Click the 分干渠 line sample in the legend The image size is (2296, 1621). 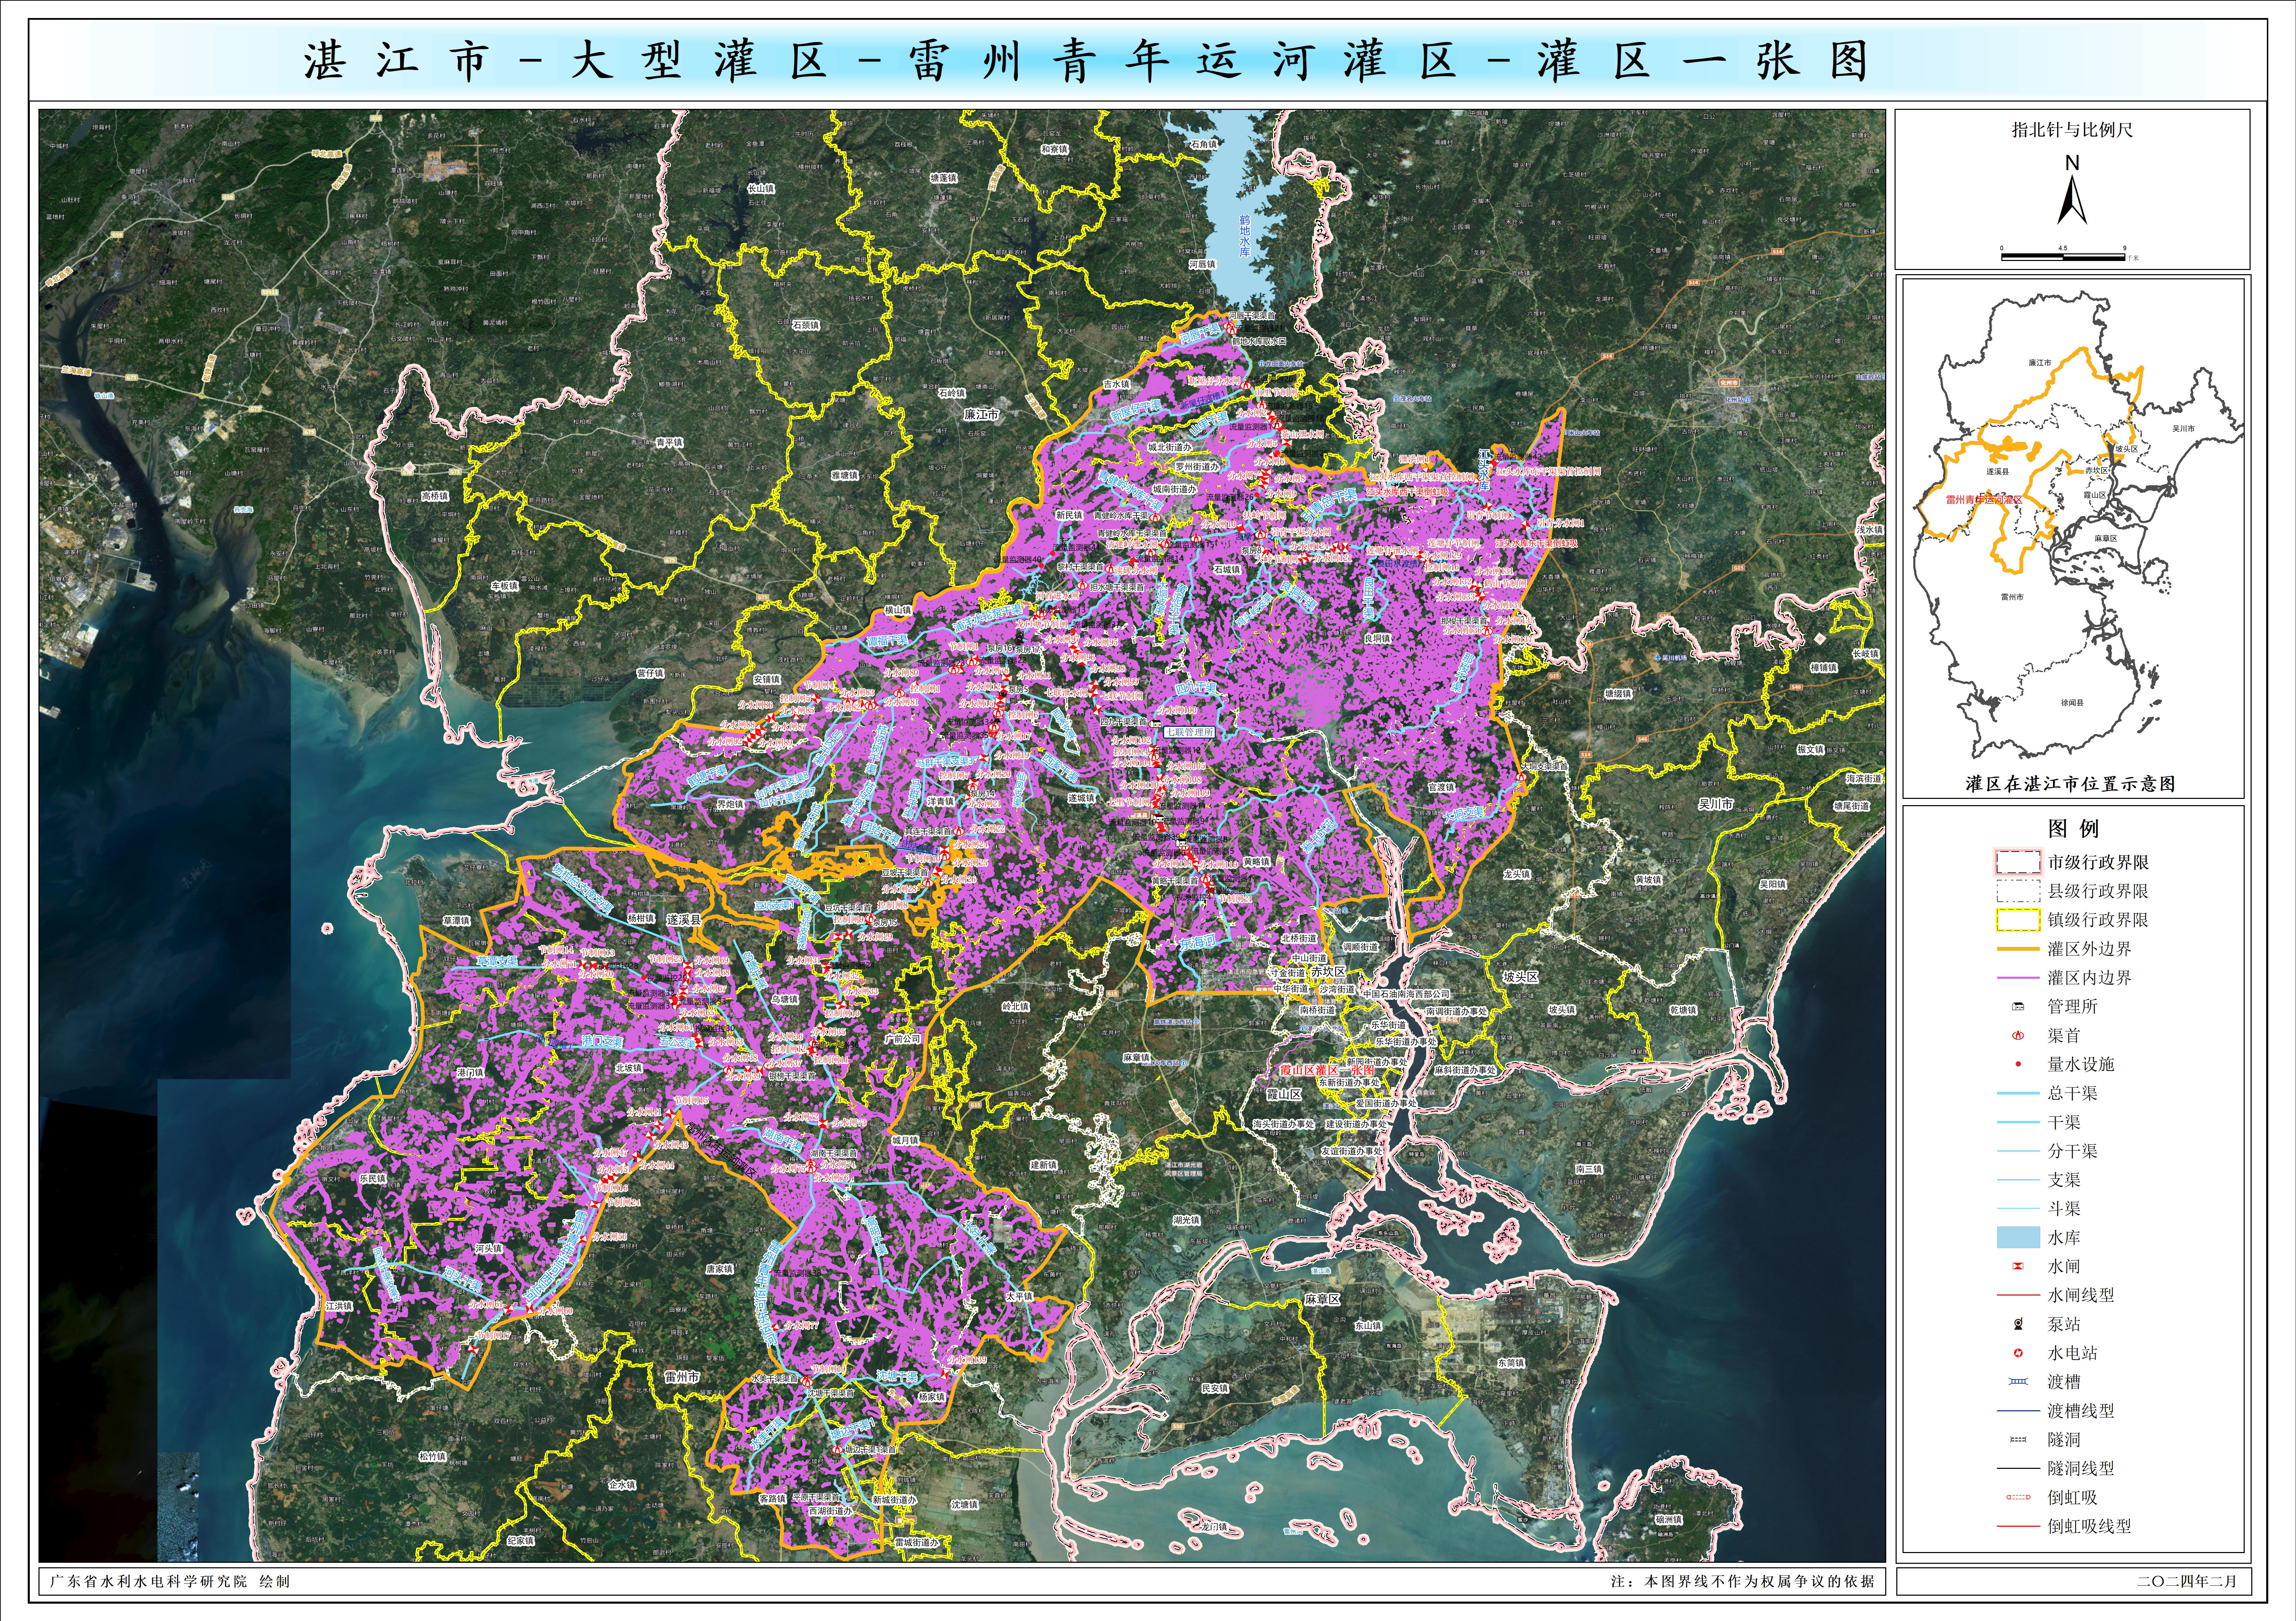(2018, 1151)
